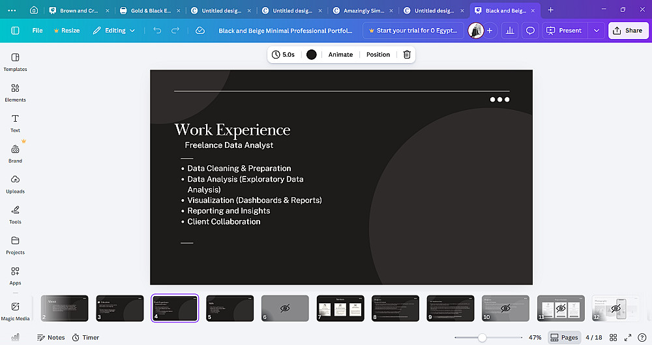Viewport: 652px width, 345px height.
Task: Click the Animate button
Action: [340, 55]
